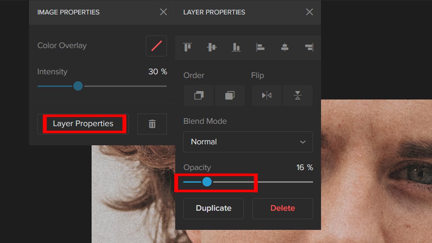Center layer horizontally with align icon
Viewport: 432px width, 243px height.
click(285, 47)
